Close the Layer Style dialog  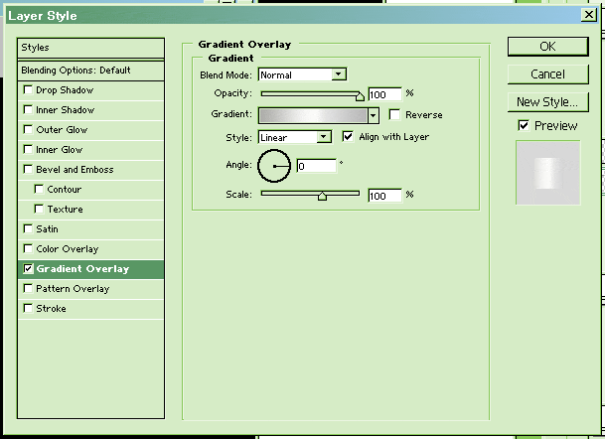pyautogui.click(x=589, y=15)
